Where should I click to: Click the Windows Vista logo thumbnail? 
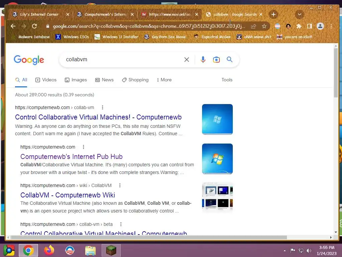(x=217, y=119)
